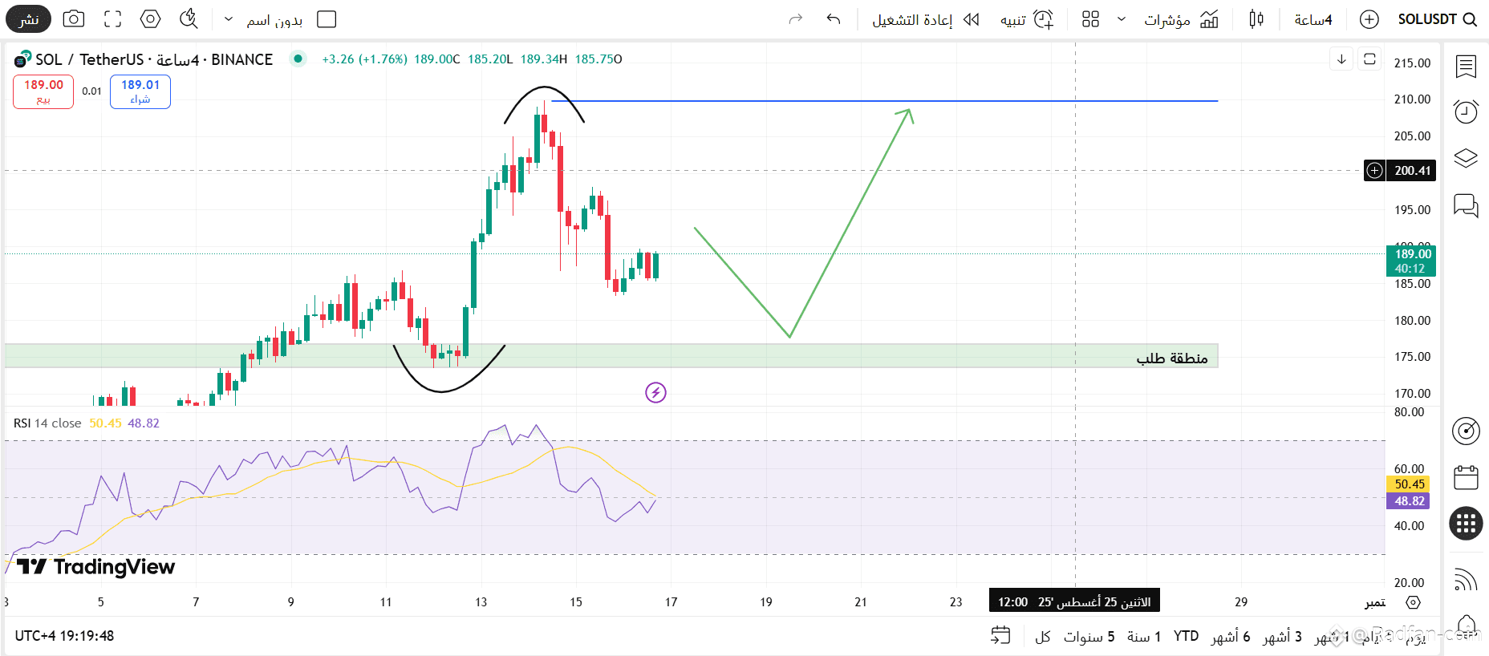Open the candlestick chart type selector
Image resolution: width=1489 pixels, height=656 pixels.
point(1256,19)
